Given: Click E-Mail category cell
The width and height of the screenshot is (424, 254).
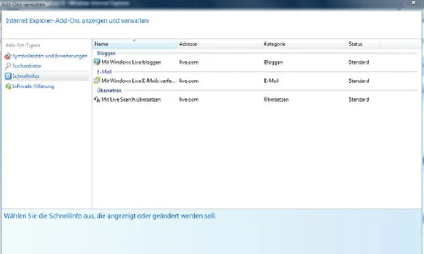Looking at the screenshot, I should pos(271,81).
